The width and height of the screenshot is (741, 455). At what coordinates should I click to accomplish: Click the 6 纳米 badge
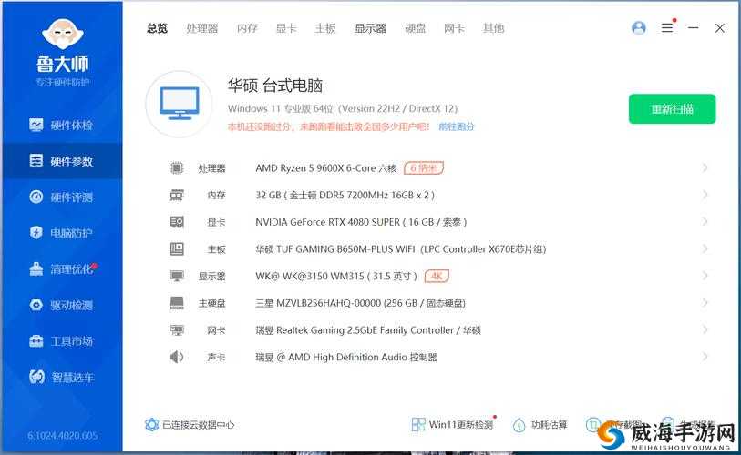[x=424, y=168]
